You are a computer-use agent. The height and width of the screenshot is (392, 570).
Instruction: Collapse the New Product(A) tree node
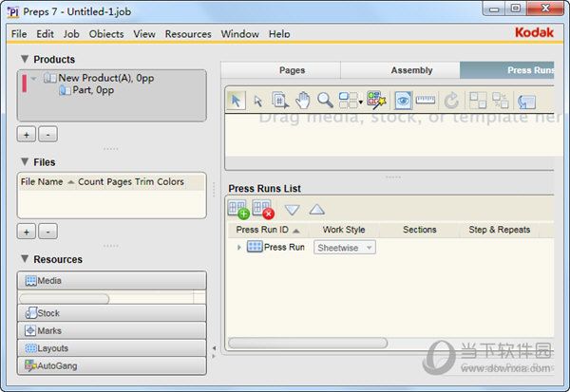[34, 78]
